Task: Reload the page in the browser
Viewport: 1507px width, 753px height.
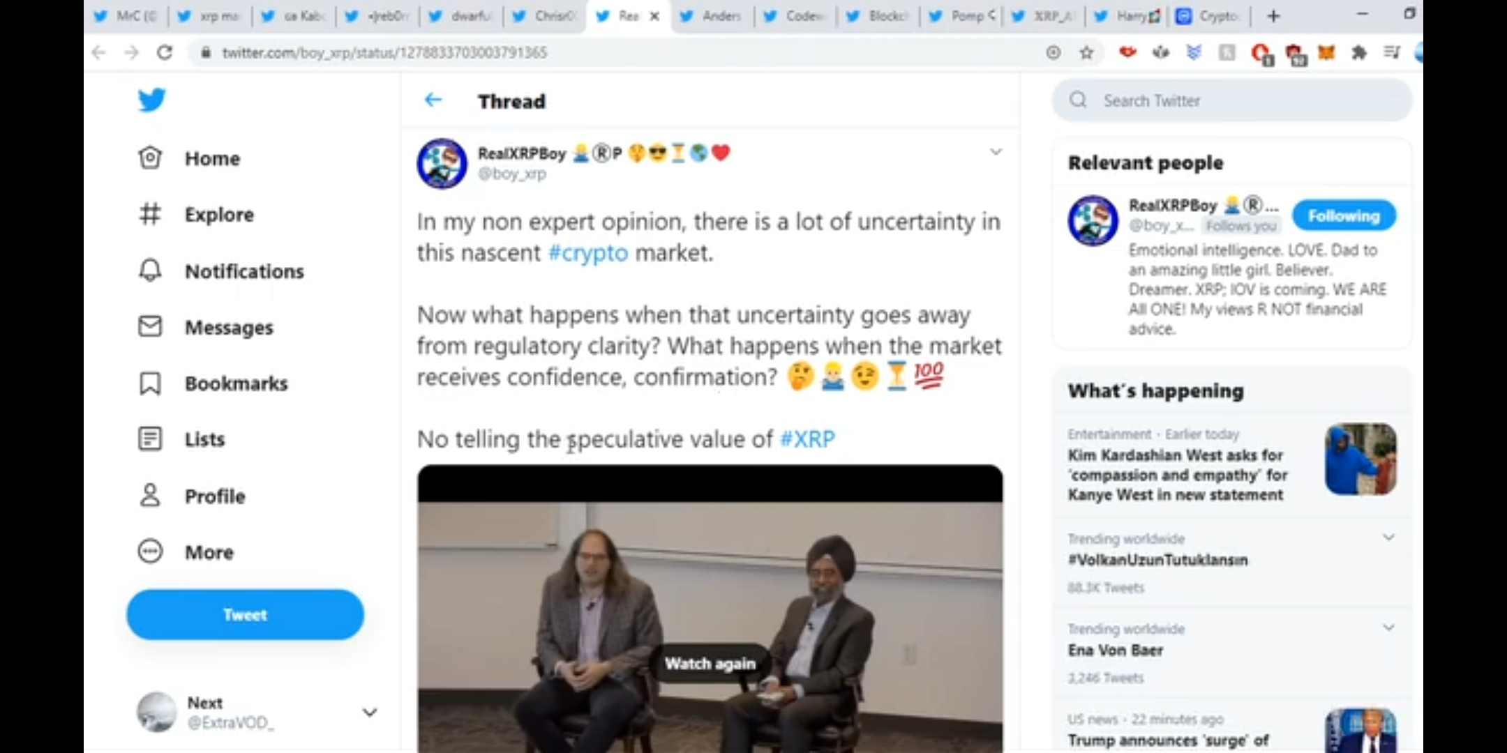Action: point(165,52)
